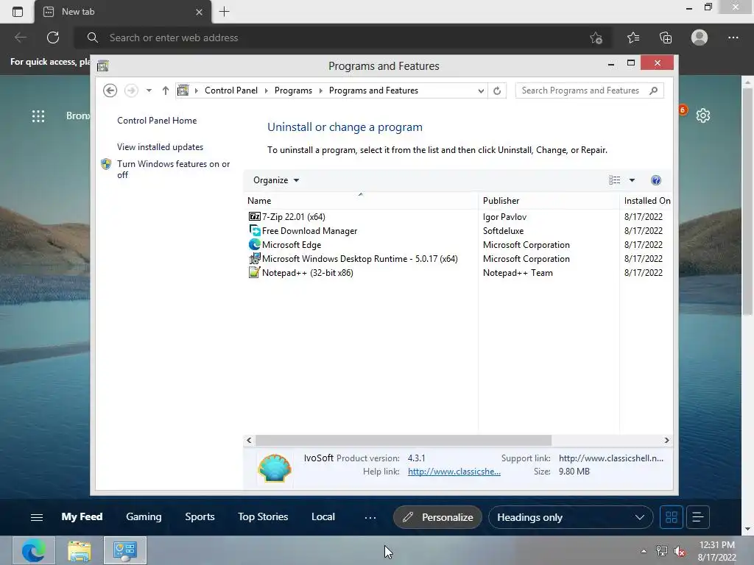The image size is (754, 565).
Task: Open Headings only dropdown
Action: click(571, 517)
